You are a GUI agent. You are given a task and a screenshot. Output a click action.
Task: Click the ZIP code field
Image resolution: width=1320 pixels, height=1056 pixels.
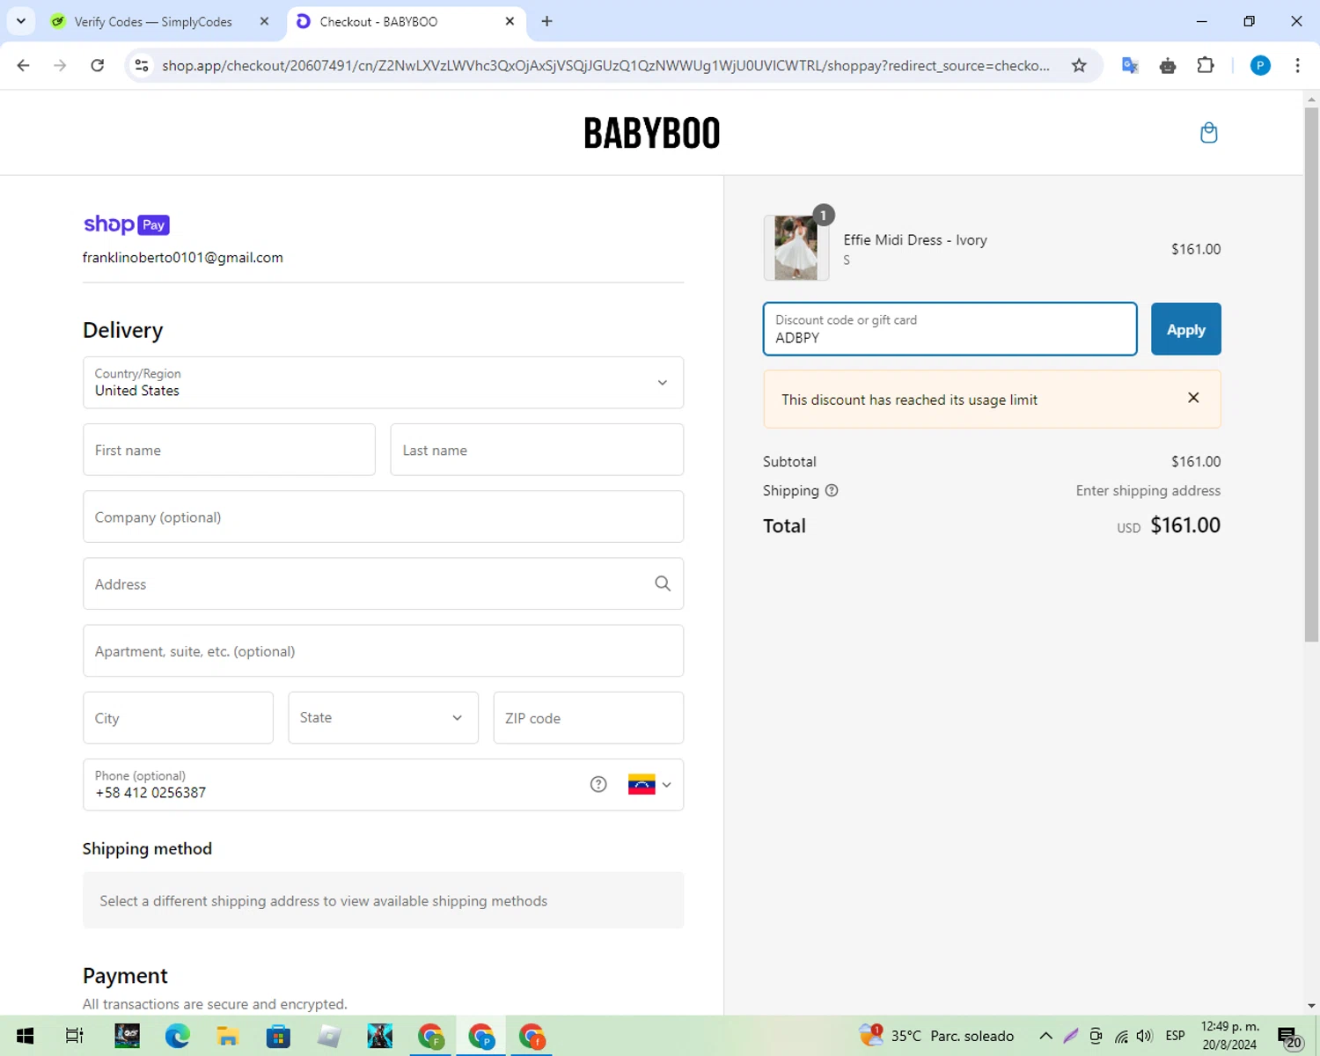pos(588,717)
